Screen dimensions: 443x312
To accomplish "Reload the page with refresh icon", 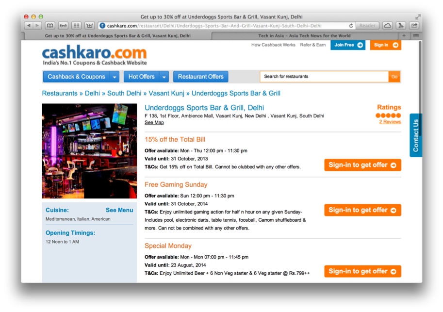I will pyautogui.click(x=351, y=26).
